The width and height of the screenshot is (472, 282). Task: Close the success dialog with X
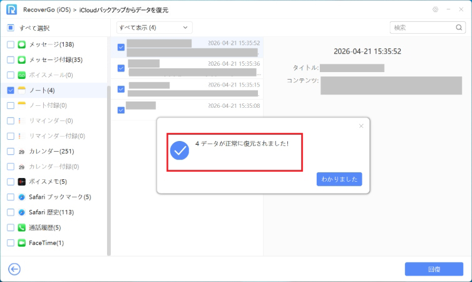361,126
